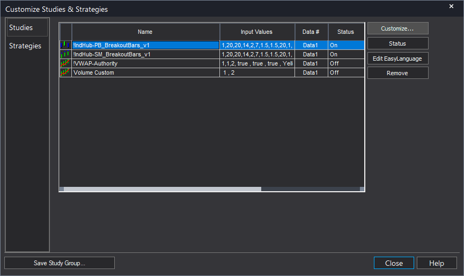The width and height of the screenshot is (464, 276).
Task: Click the scrollbar left arrow in the studies list
Action: point(62,189)
